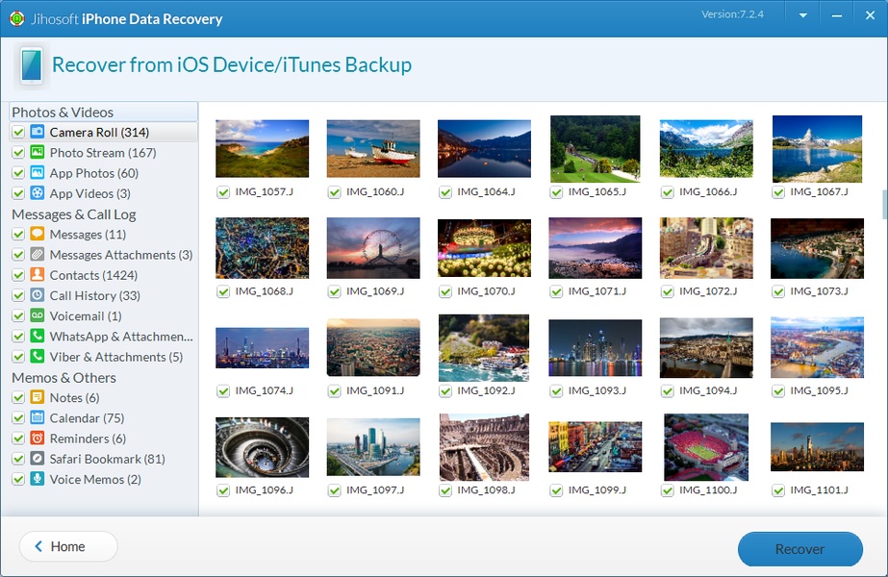Click the Call History clock icon

pos(38,295)
